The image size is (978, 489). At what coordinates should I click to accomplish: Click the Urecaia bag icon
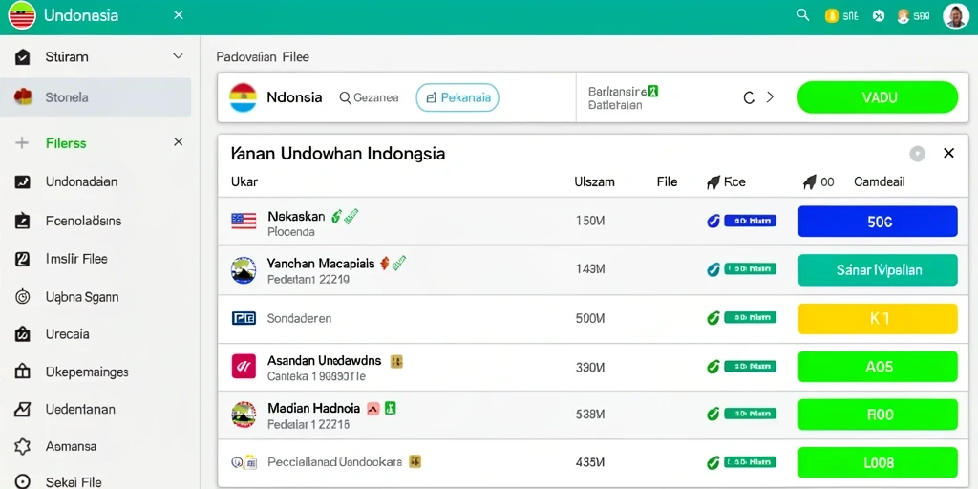pyautogui.click(x=23, y=334)
